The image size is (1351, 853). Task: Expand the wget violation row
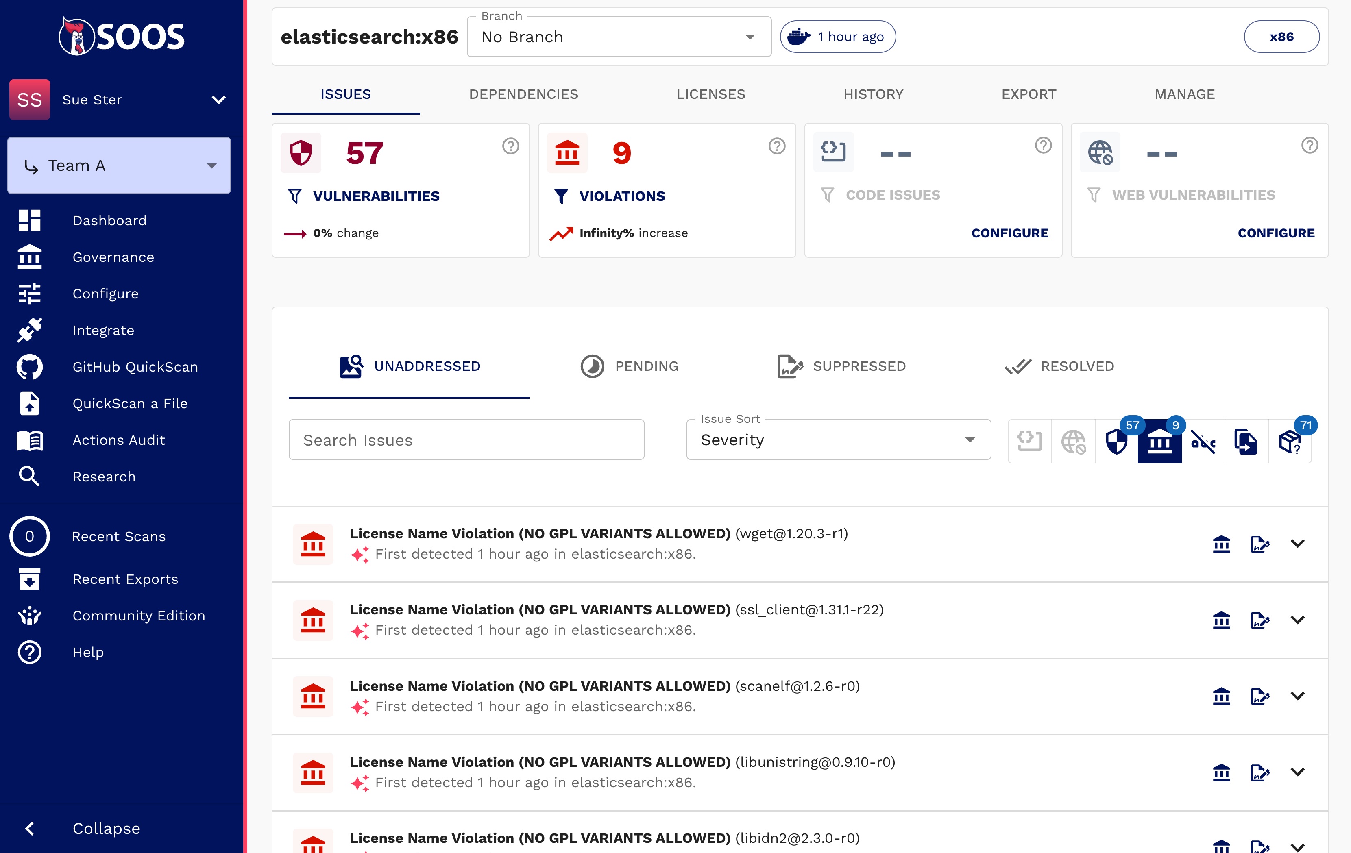click(1298, 544)
